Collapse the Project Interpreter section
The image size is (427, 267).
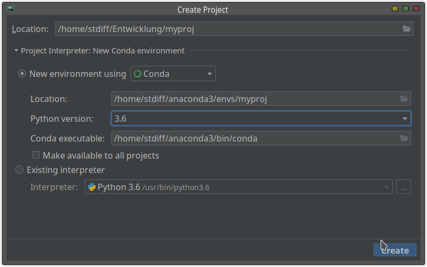pyautogui.click(x=16, y=50)
